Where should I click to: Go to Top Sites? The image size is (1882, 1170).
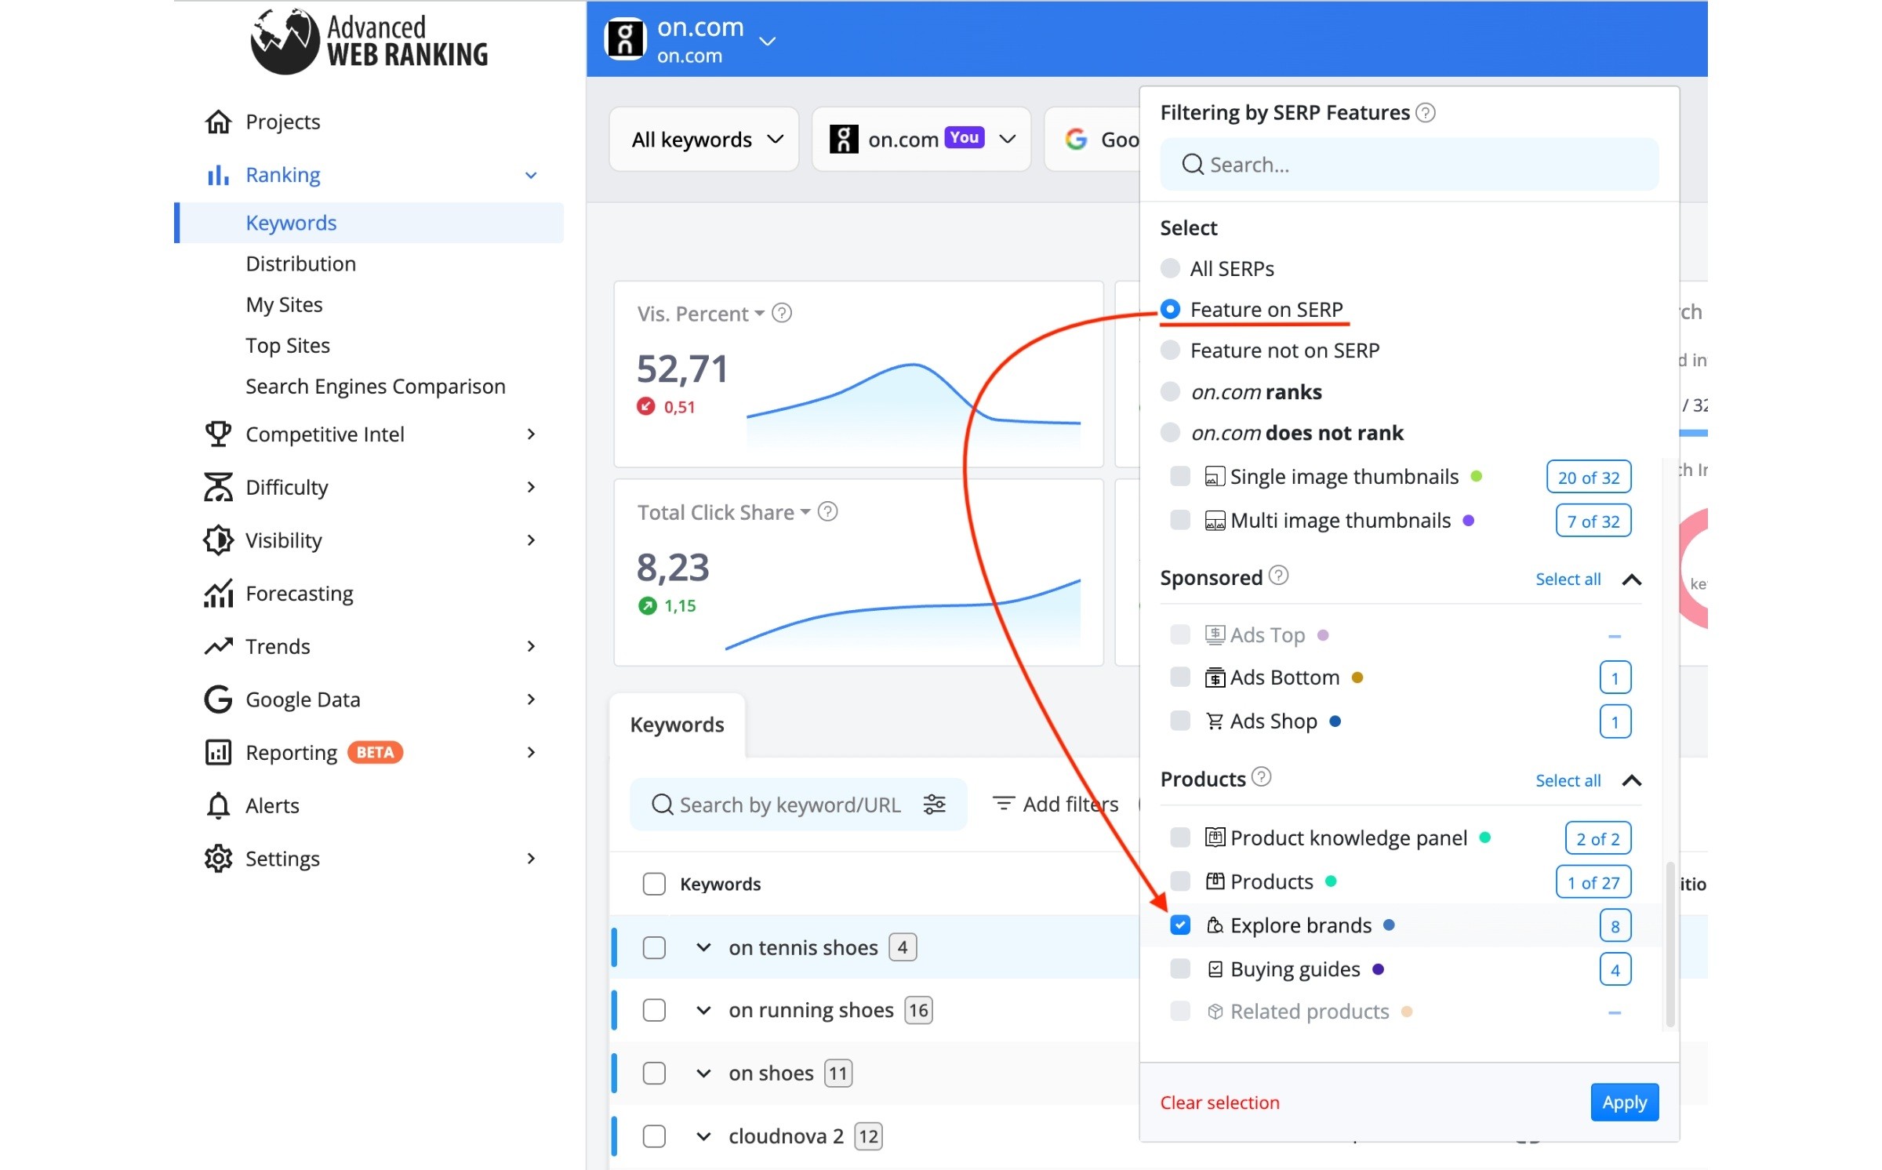[287, 345]
